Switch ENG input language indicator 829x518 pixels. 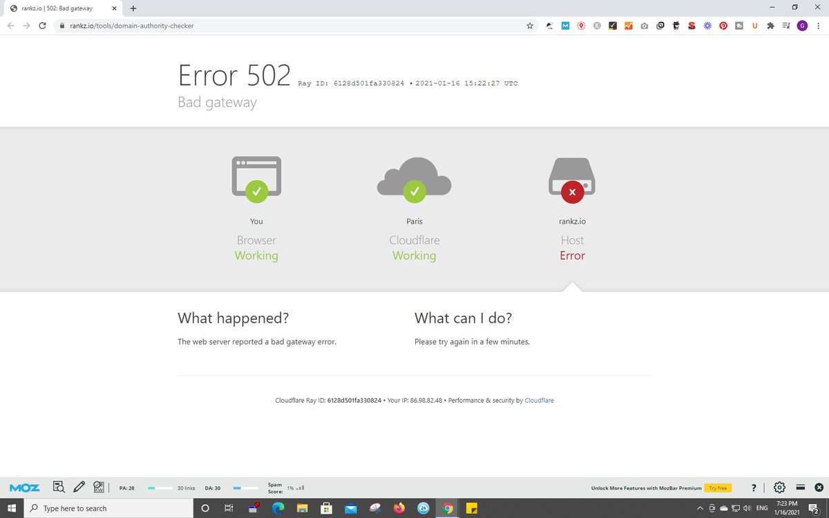click(x=763, y=508)
